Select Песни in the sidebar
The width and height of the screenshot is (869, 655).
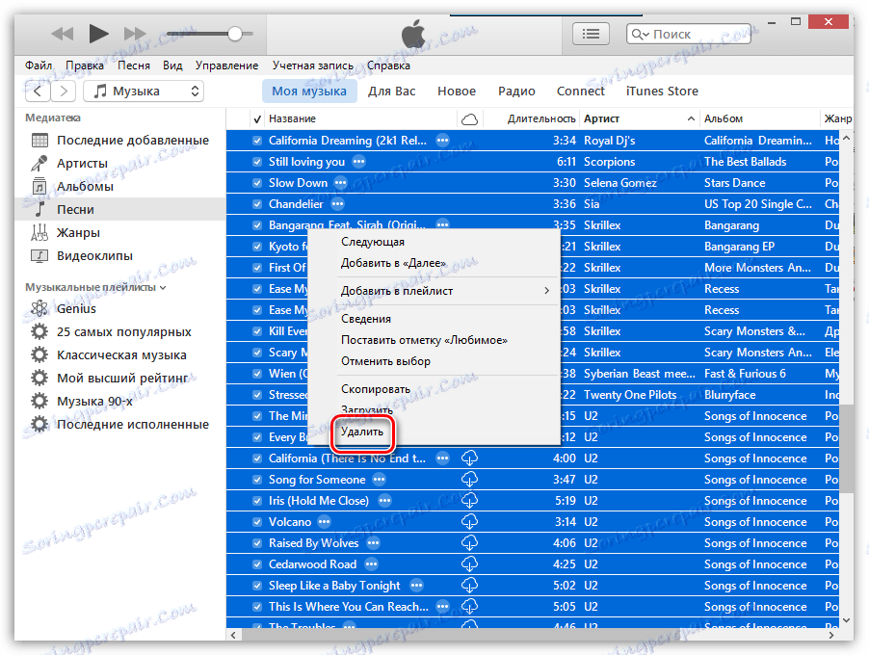pyautogui.click(x=120, y=209)
